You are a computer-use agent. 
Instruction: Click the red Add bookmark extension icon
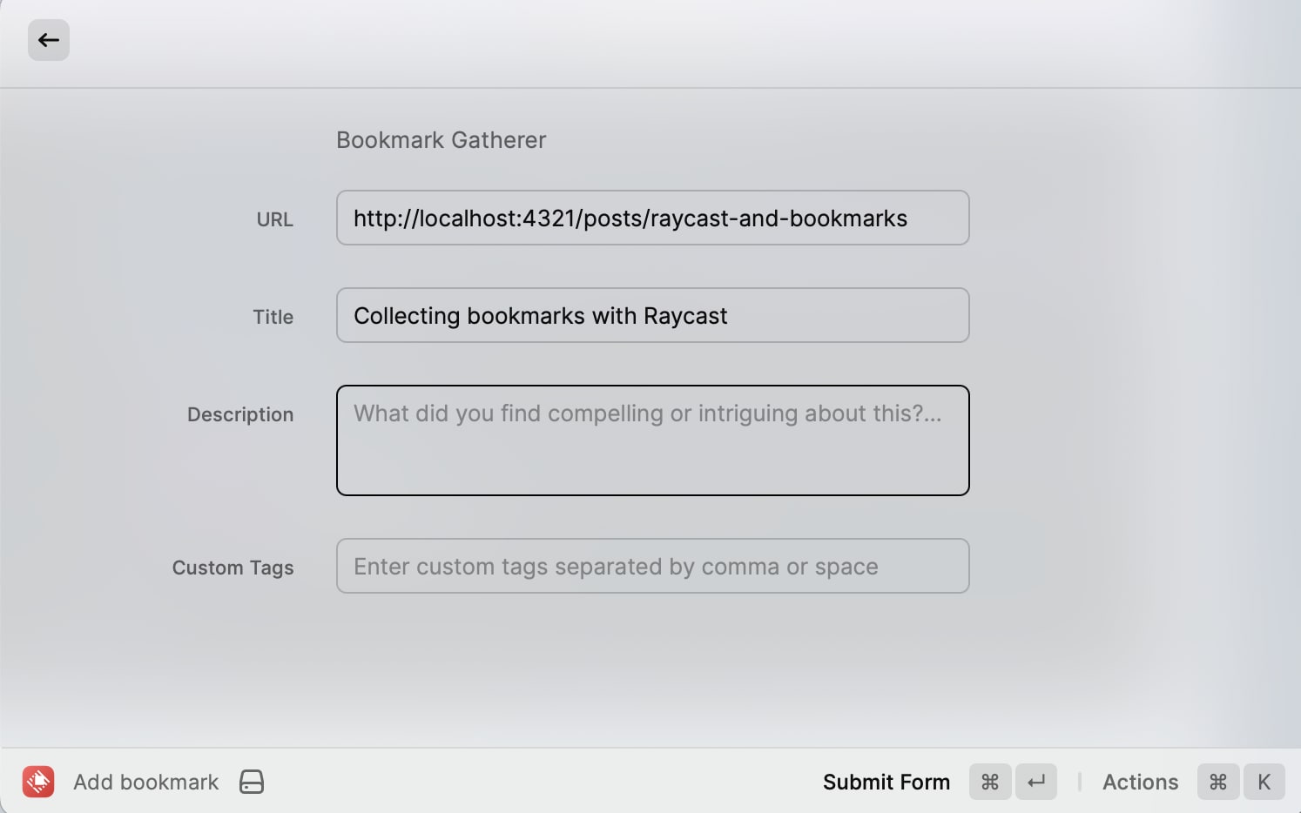point(38,782)
